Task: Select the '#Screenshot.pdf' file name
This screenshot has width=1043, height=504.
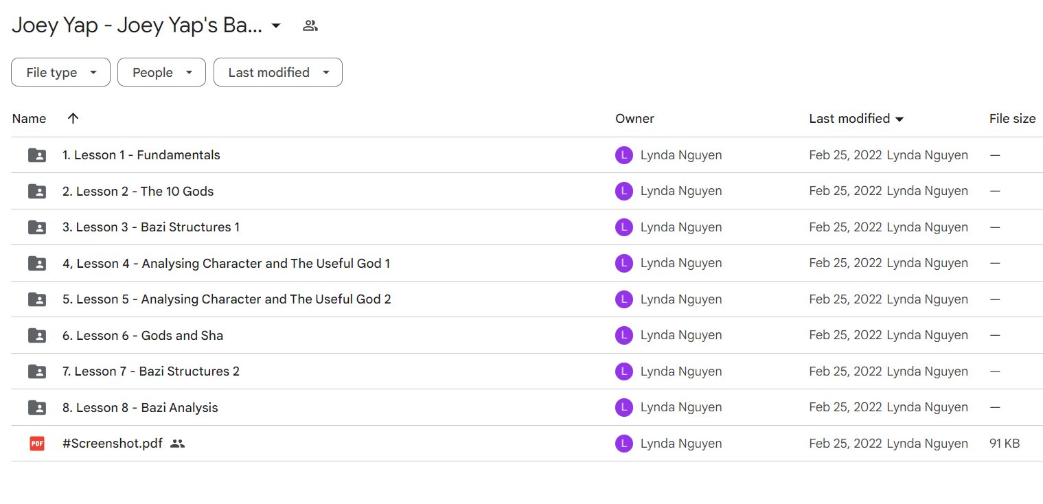Action: pyautogui.click(x=113, y=444)
